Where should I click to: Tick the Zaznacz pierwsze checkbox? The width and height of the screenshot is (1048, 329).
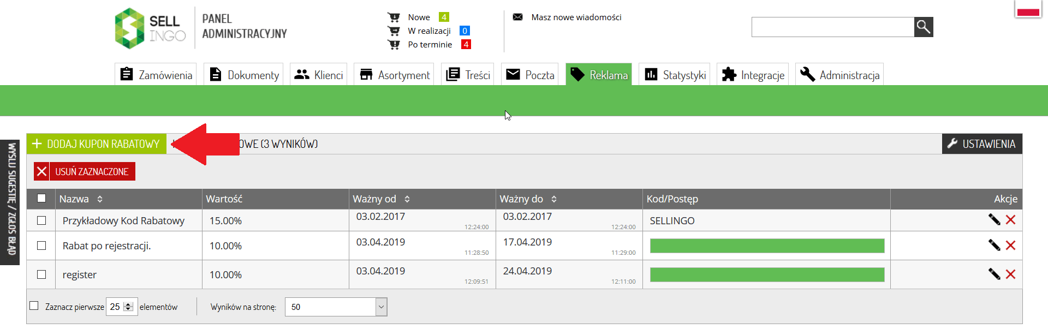[34, 306]
